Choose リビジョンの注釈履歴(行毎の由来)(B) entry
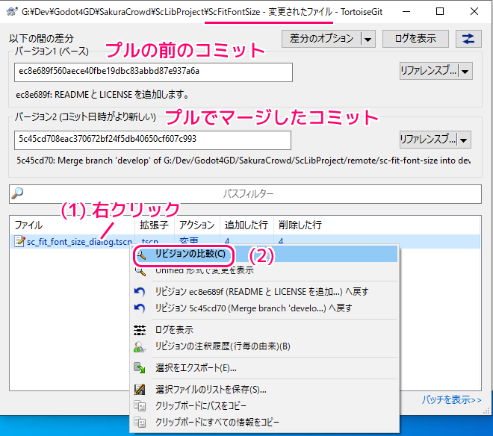This screenshot has width=493, height=436. click(x=264, y=346)
